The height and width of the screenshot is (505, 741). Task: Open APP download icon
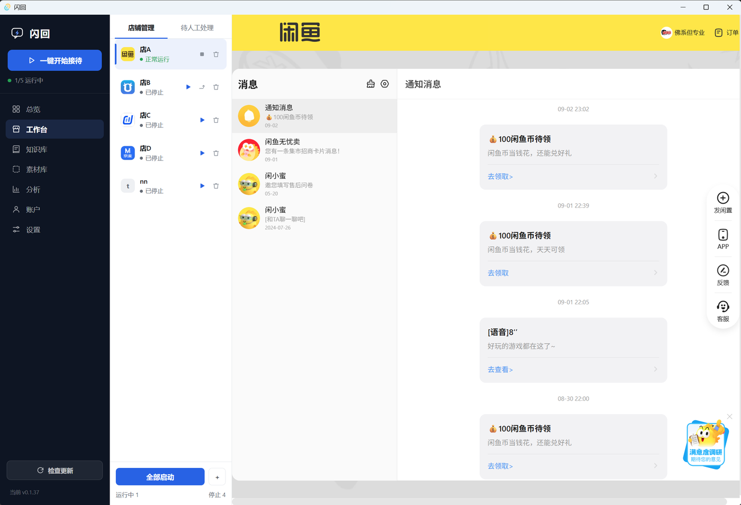click(x=723, y=239)
